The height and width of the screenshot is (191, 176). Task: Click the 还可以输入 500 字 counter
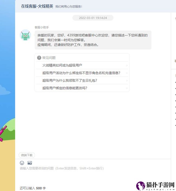click(33, 188)
